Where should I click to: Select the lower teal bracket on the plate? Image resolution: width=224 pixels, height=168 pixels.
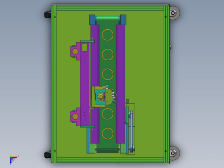pos(87,126)
